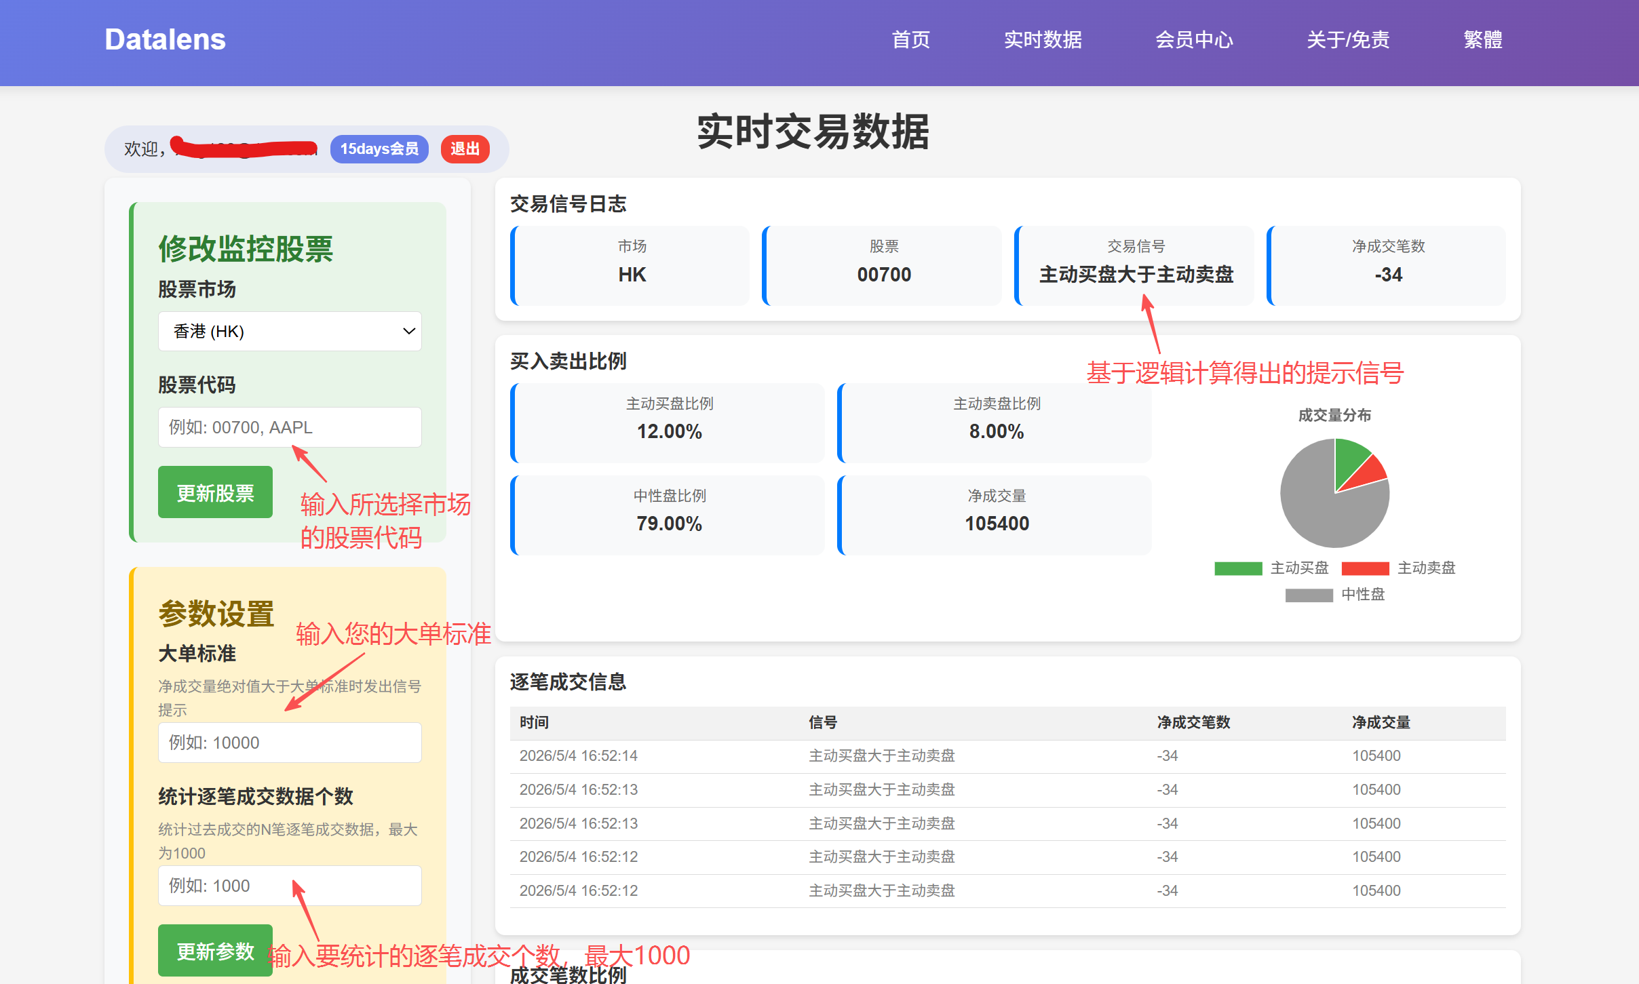
Task: Click the 交易信号日志 heading
Action: (568, 204)
